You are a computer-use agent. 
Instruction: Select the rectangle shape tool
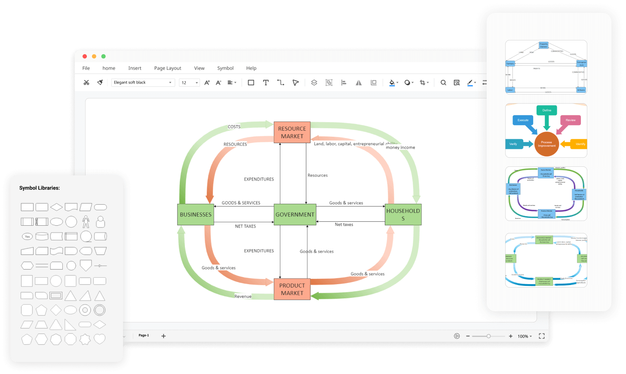[251, 83]
